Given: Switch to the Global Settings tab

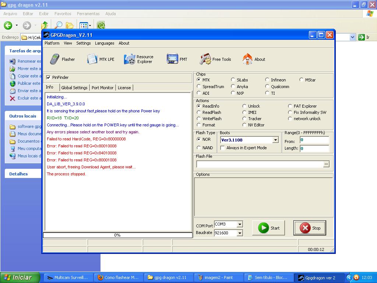Looking at the screenshot, I should point(74,88).
